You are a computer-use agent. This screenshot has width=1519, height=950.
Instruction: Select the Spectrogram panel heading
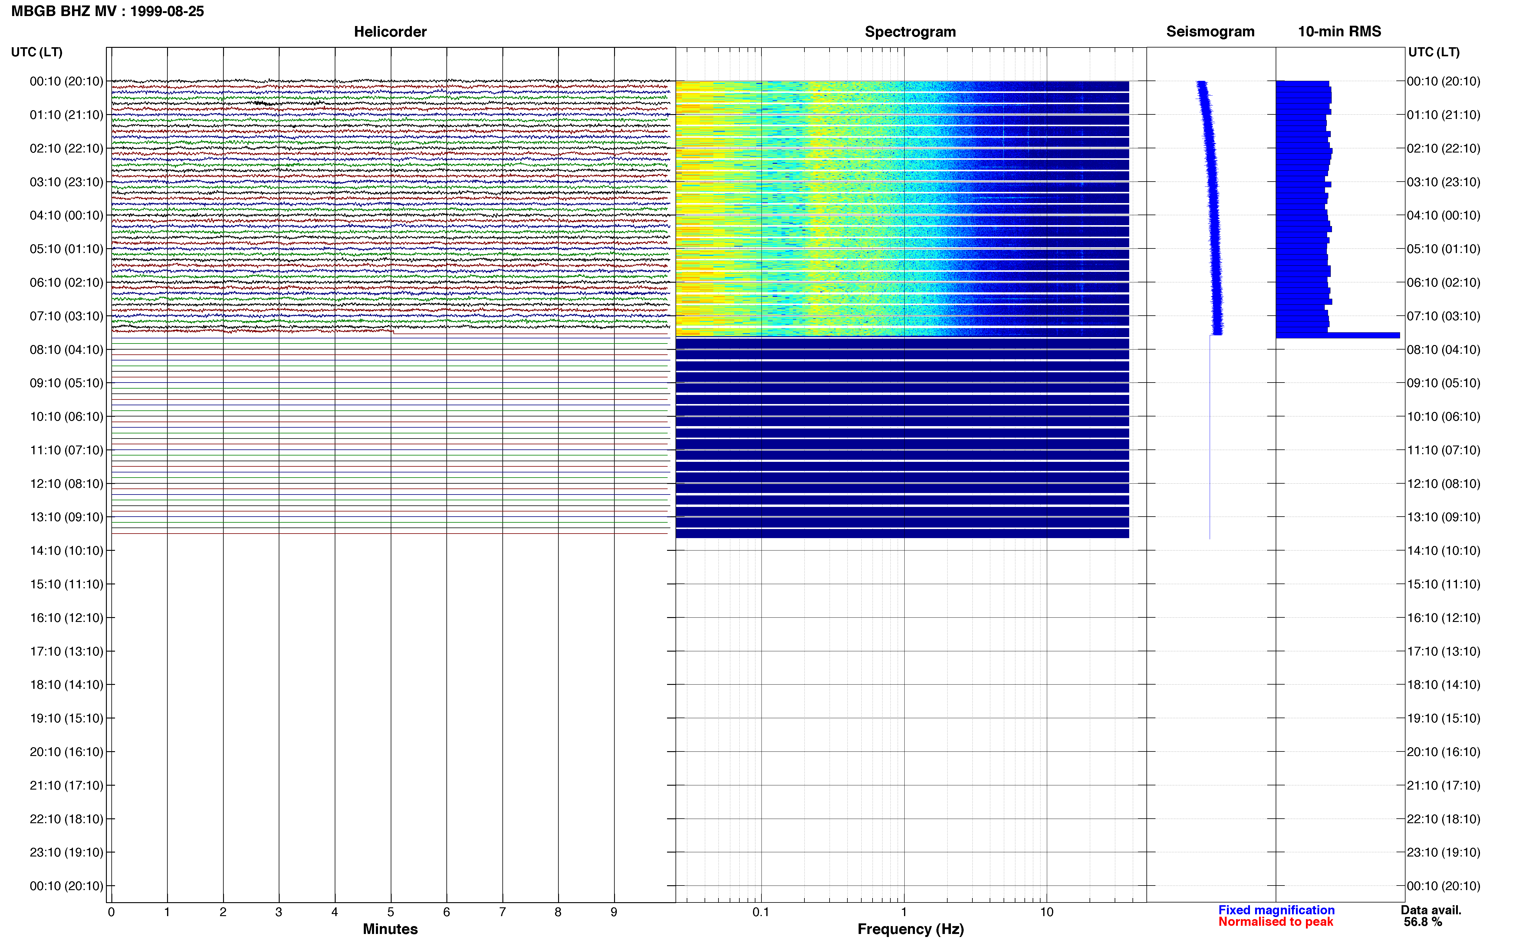point(910,31)
